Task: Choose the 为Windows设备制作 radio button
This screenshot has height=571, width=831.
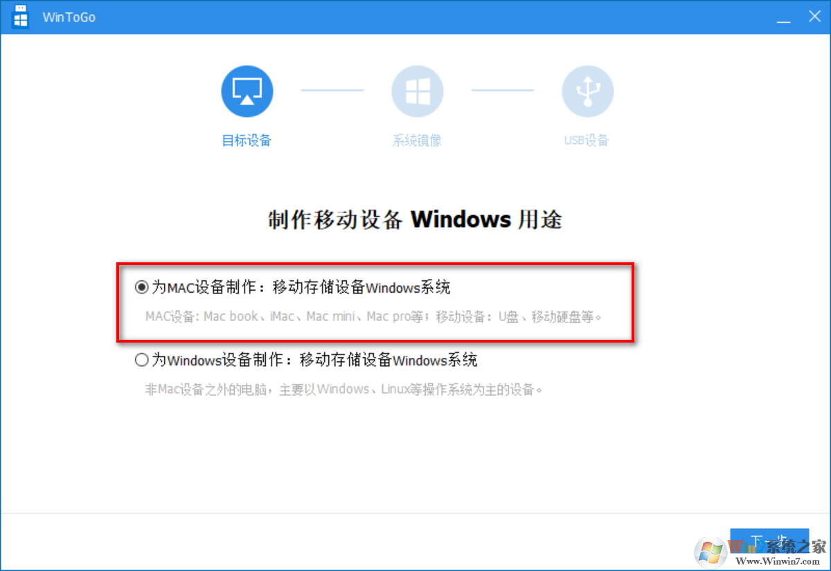Action: point(142,360)
